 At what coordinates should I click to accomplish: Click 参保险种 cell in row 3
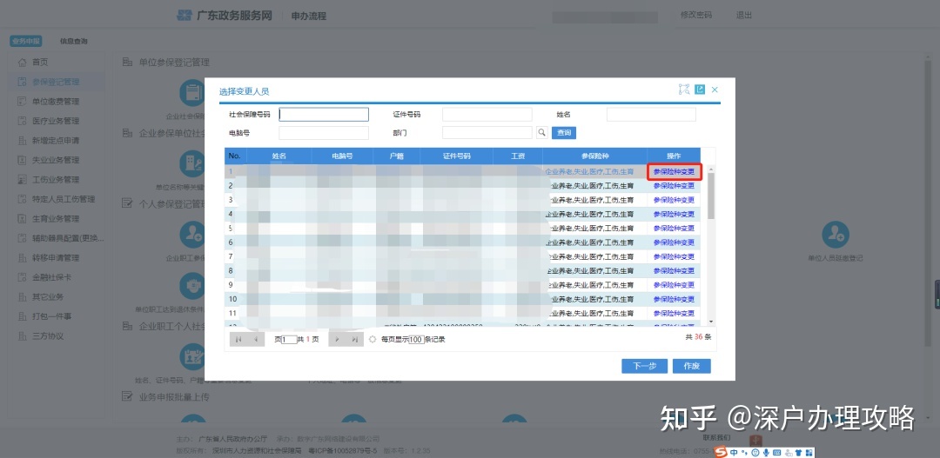593,200
